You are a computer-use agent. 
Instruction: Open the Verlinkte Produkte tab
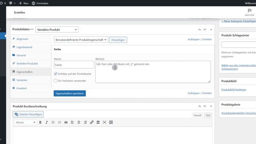pos(27,64)
